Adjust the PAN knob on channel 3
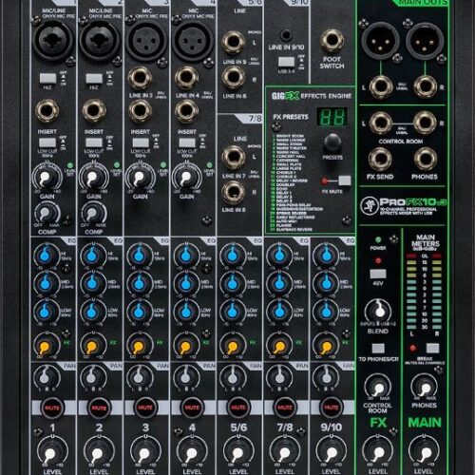Screen dimensions: 475x475 tap(140, 377)
